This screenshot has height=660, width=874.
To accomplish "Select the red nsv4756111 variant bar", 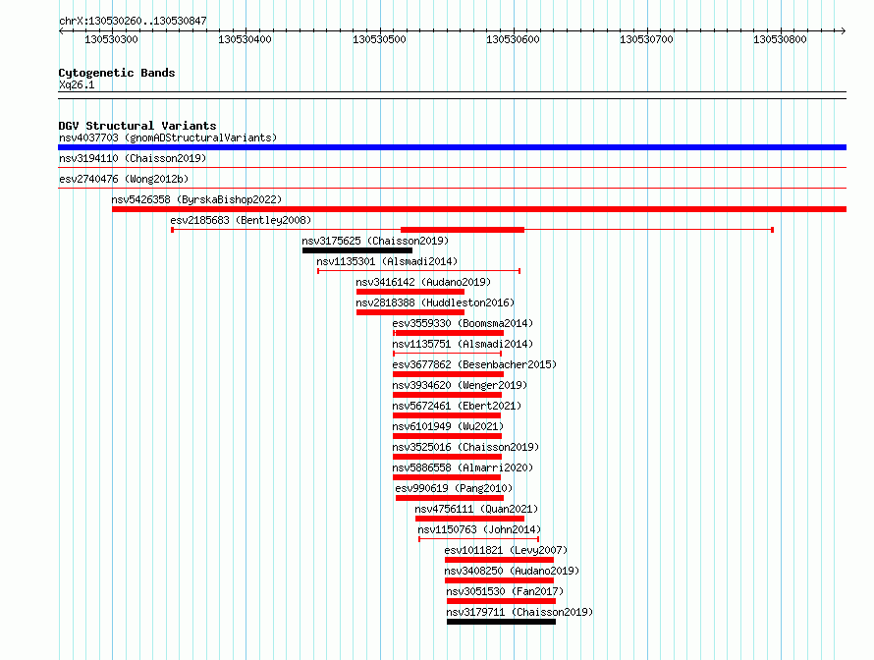I will click(x=469, y=519).
